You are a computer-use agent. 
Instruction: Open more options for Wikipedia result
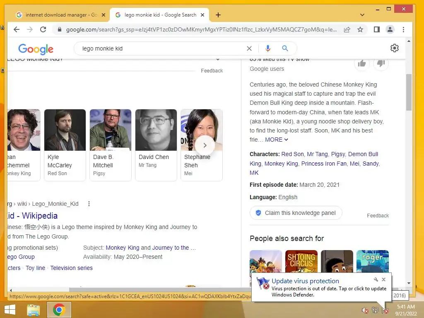89,204
